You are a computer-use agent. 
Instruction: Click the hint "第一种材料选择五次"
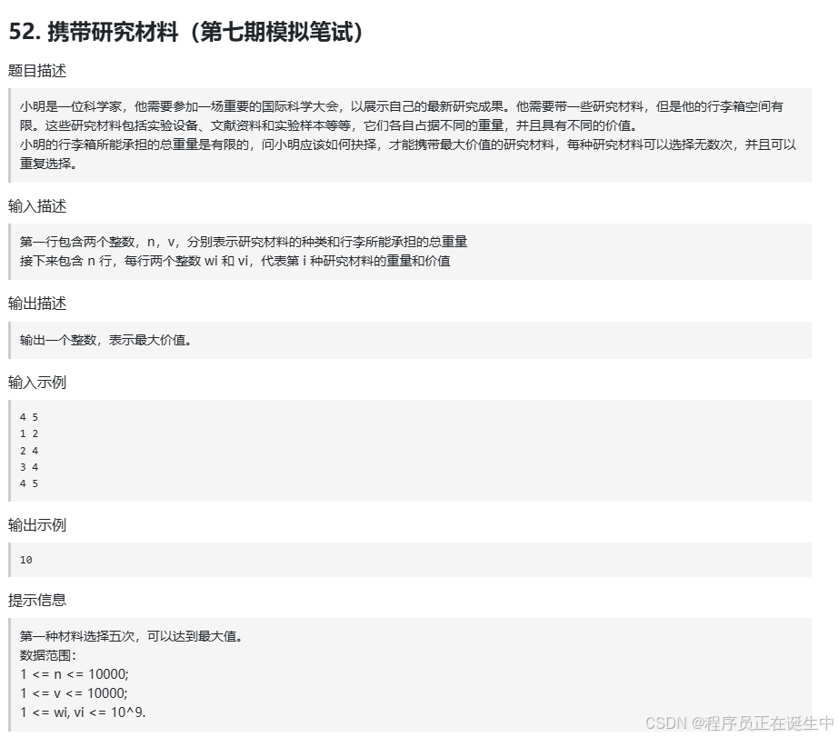(x=132, y=636)
